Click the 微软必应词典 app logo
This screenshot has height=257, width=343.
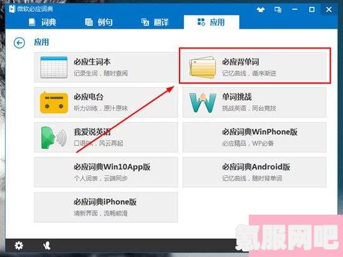[x=12, y=9]
